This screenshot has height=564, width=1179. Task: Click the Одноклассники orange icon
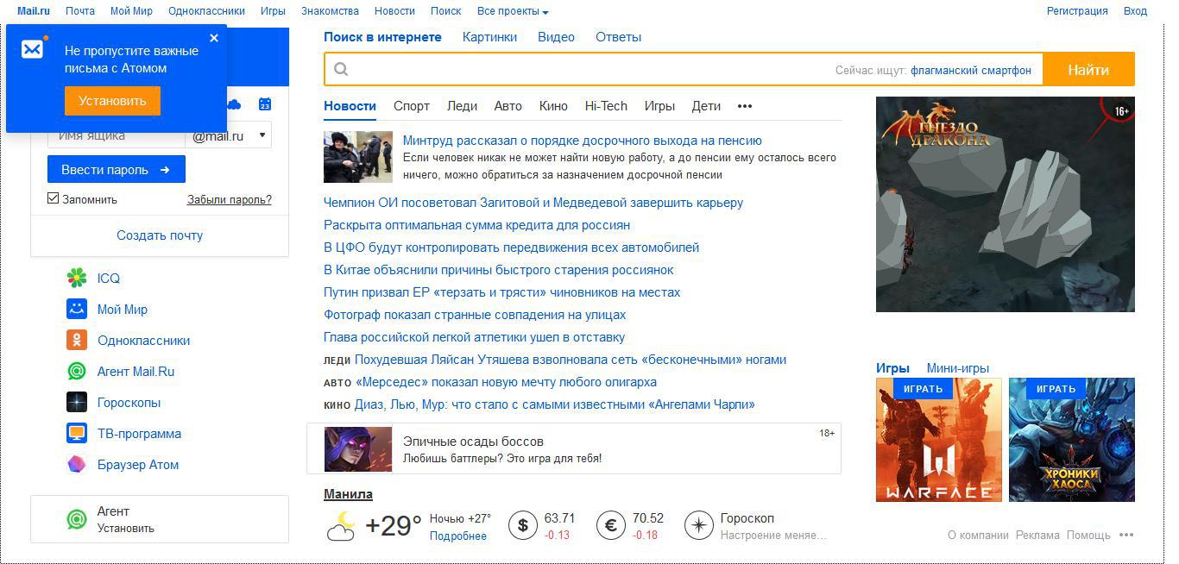pos(76,340)
